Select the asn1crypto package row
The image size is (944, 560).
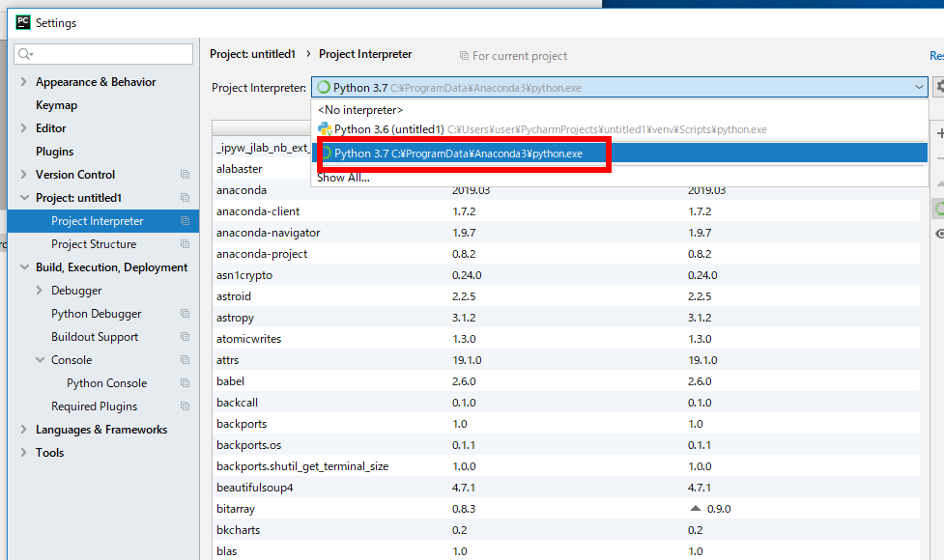(x=566, y=275)
